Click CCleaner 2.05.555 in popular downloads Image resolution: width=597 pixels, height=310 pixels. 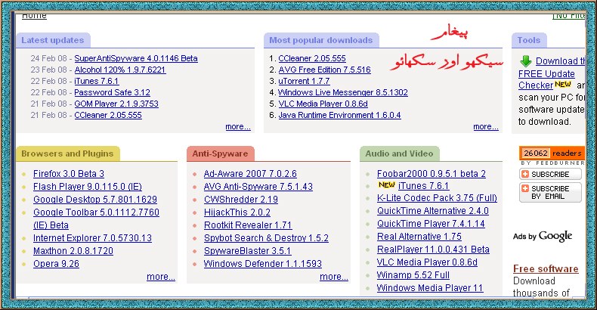pos(312,58)
